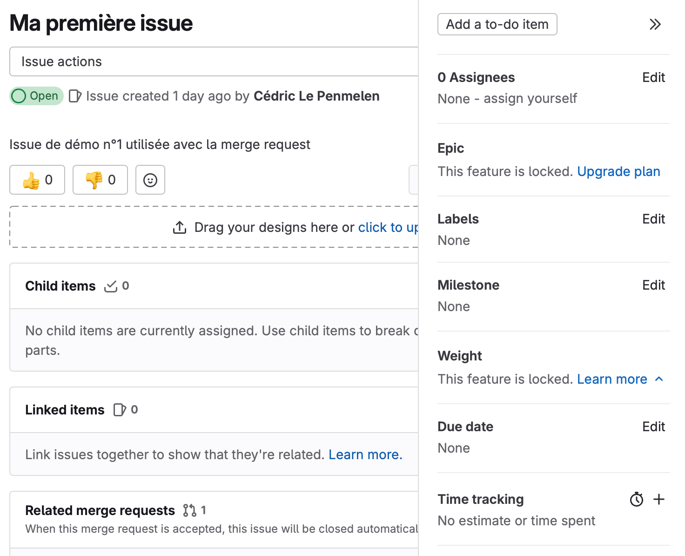Open the emoji reaction picker
The width and height of the screenshot is (685, 556).
coord(150,180)
